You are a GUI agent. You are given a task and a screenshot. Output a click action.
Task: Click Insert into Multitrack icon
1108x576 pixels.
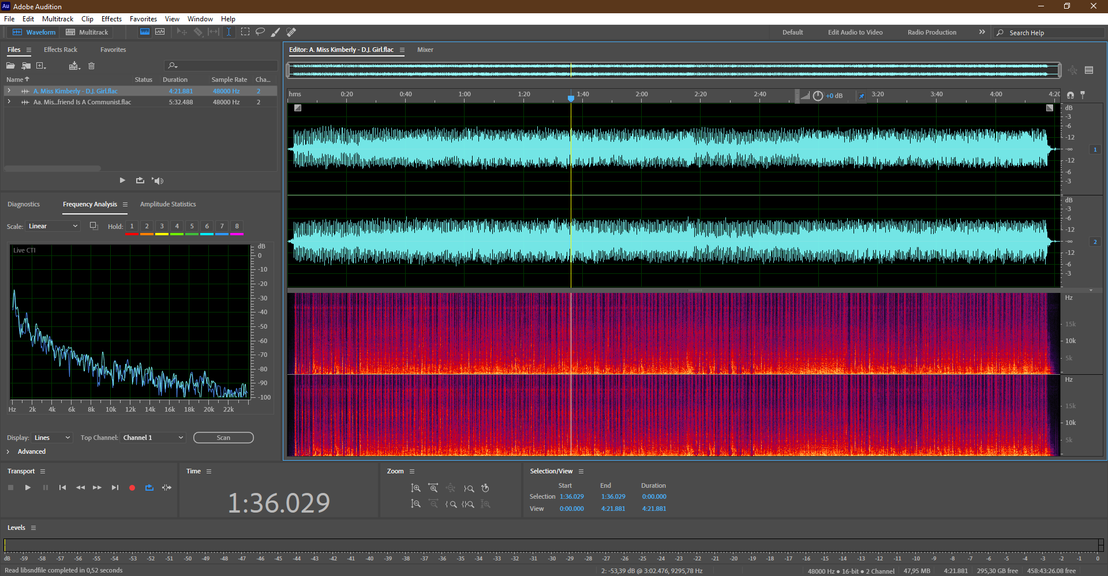coord(74,66)
